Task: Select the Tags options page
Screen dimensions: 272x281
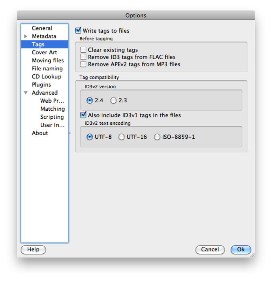Action: click(45, 44)
